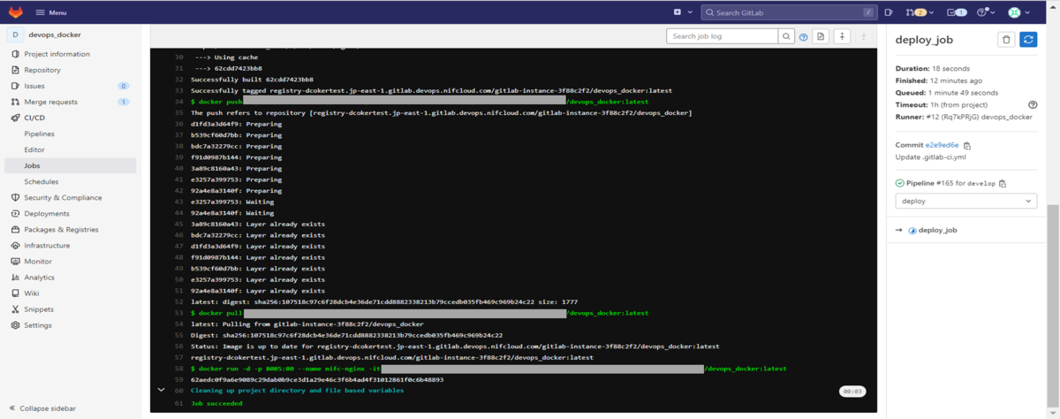This screenshot has height=419, width=1060.
Task: Click the Settings gear icon
Action: click(15, 325)
